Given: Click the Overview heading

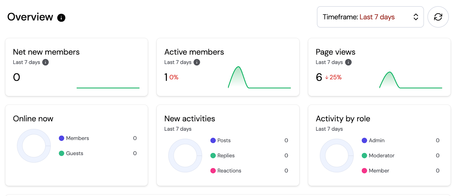Looking at the screenshot, I should tap(30, 17).
